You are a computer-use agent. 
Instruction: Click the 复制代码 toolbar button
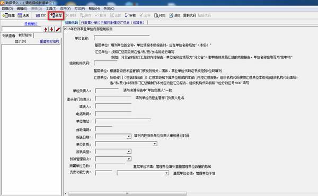(x=189, y=15)
